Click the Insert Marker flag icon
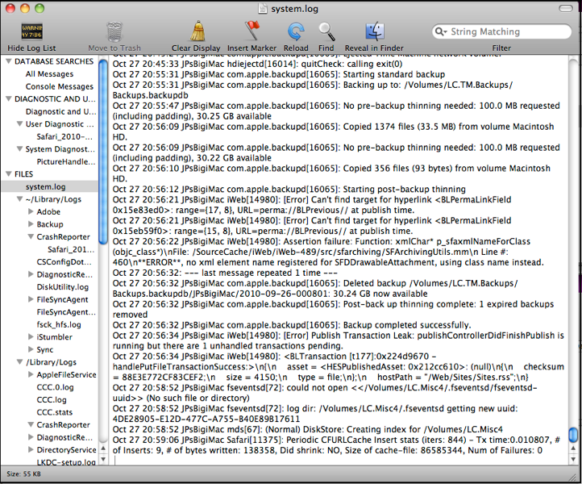 tap(252, 31)
